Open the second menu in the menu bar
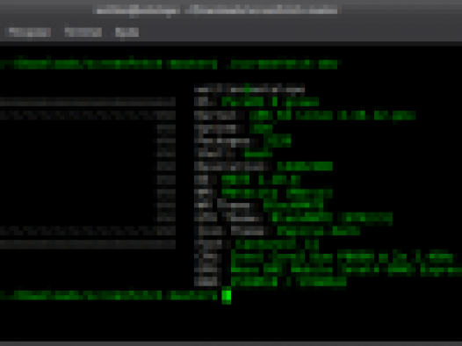The height and width of the screenshot is (346, 462). click(x=83, y=32)
